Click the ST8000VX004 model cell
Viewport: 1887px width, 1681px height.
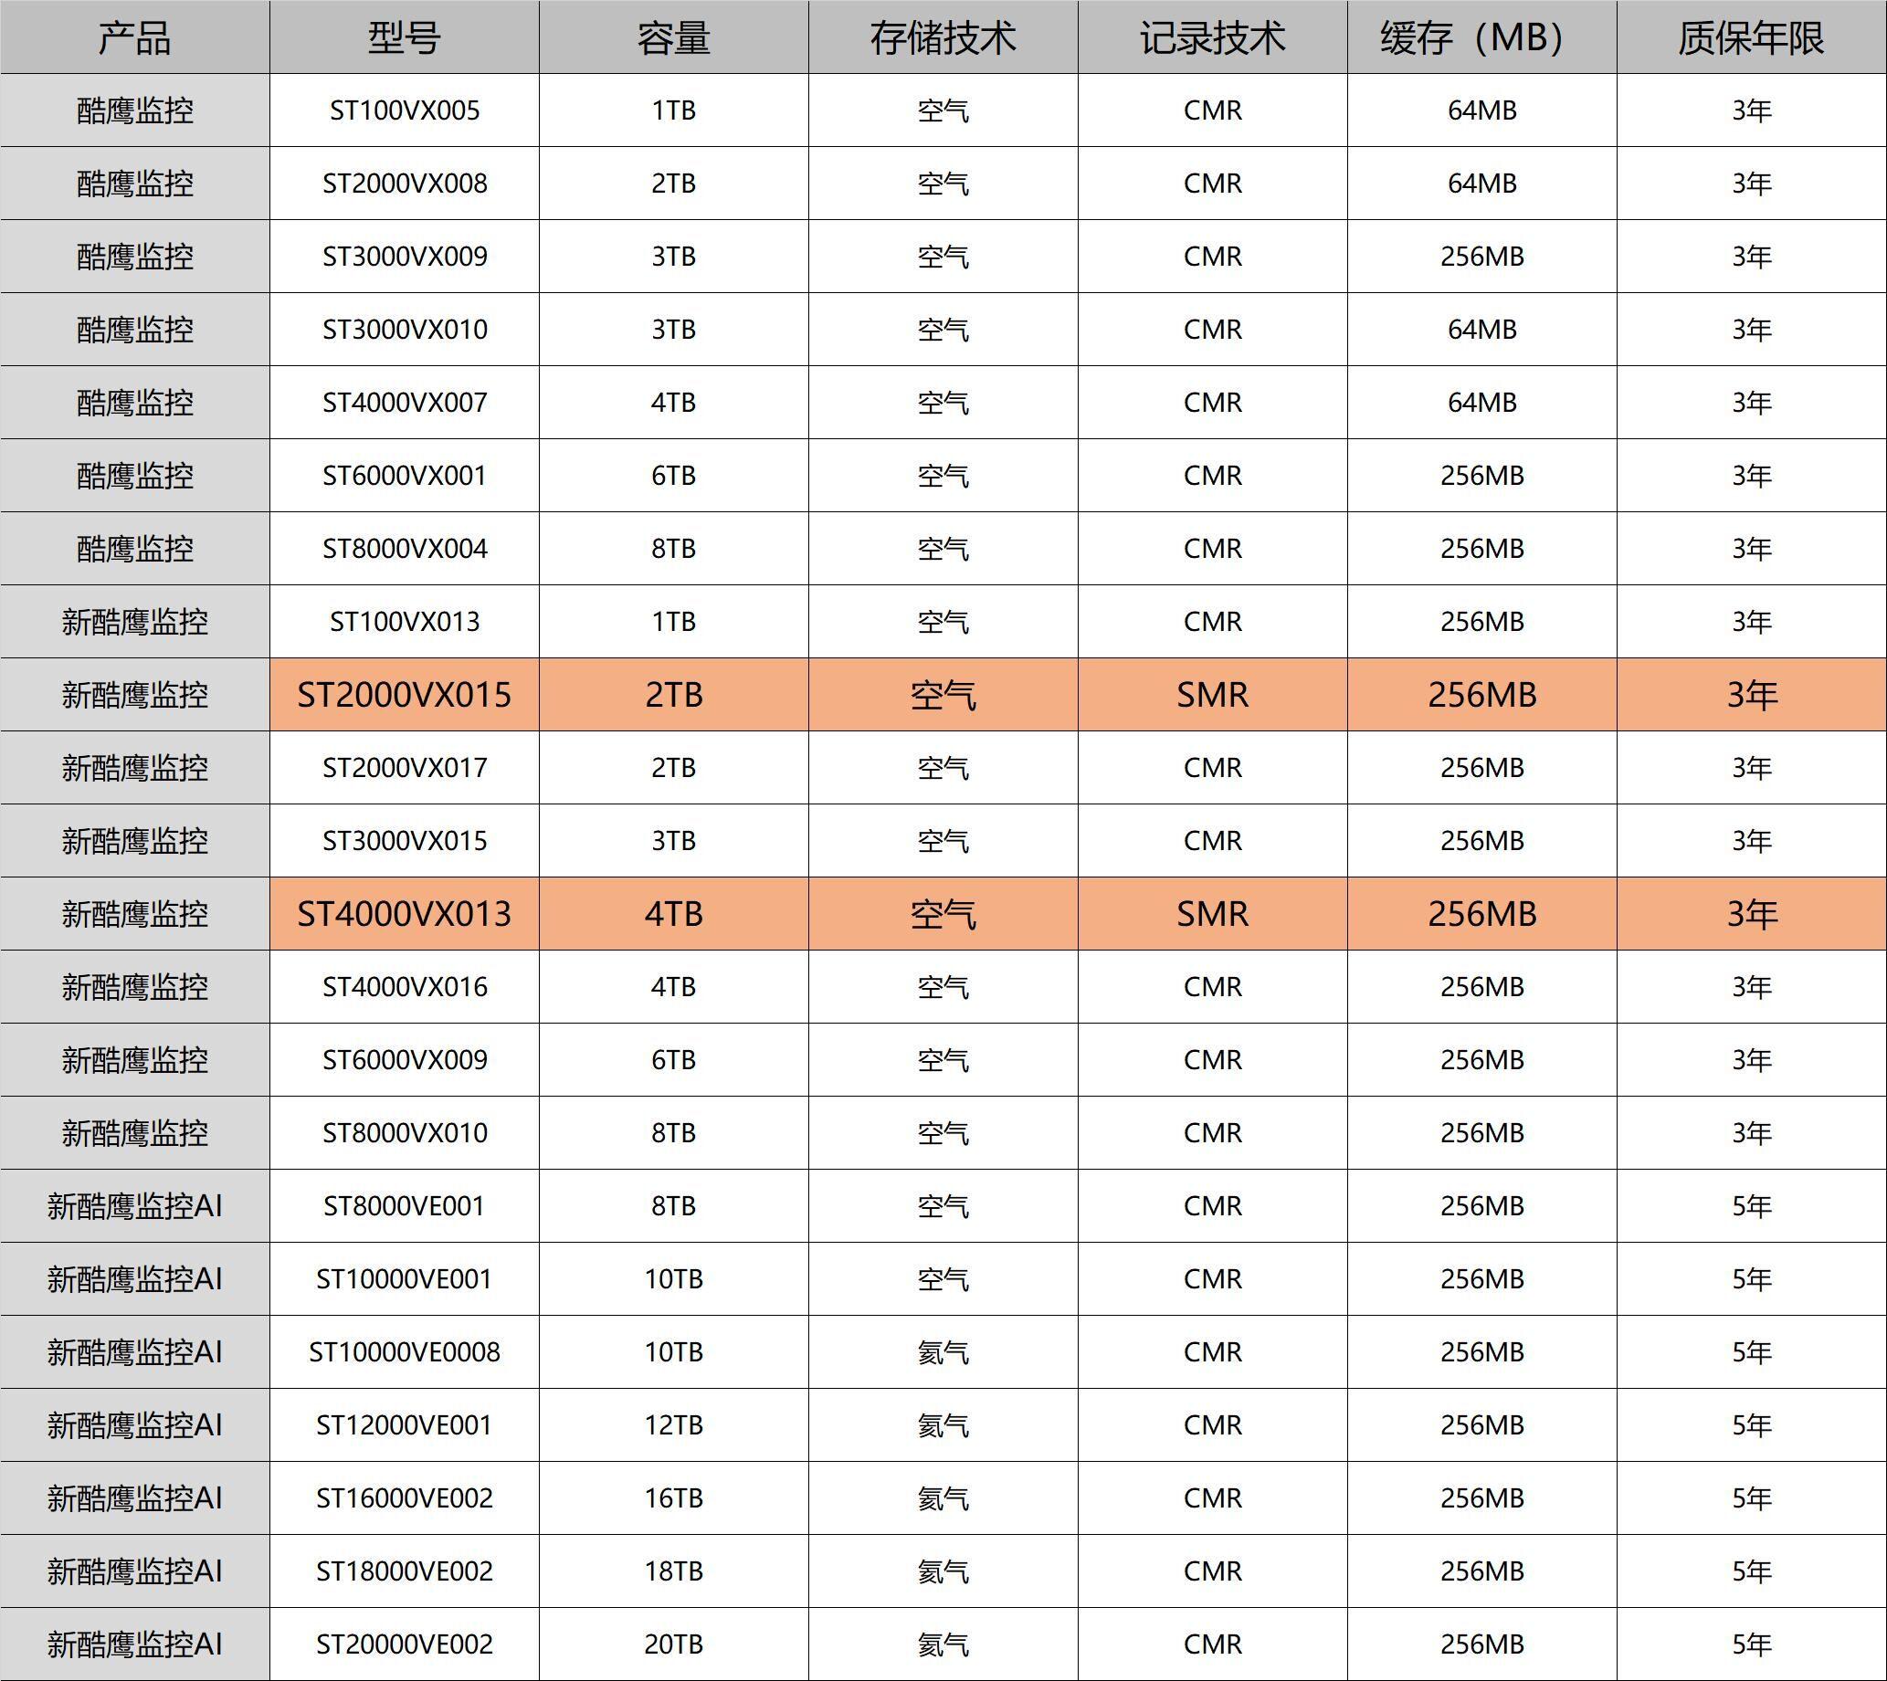coord(402,548)
